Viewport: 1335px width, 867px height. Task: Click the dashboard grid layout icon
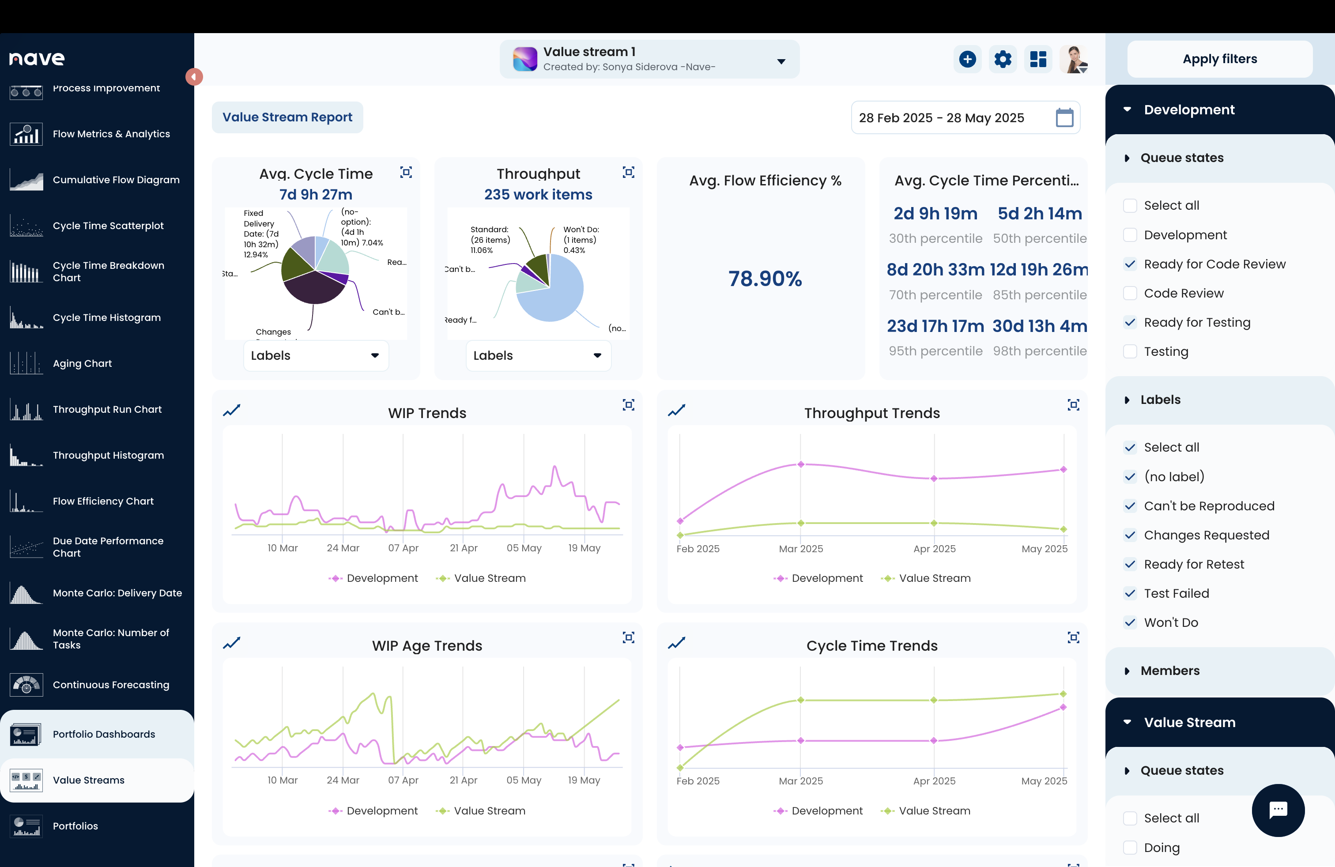tap(1038, 59)
